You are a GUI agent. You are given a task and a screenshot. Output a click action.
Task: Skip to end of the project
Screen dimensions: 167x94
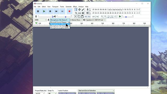62,11
